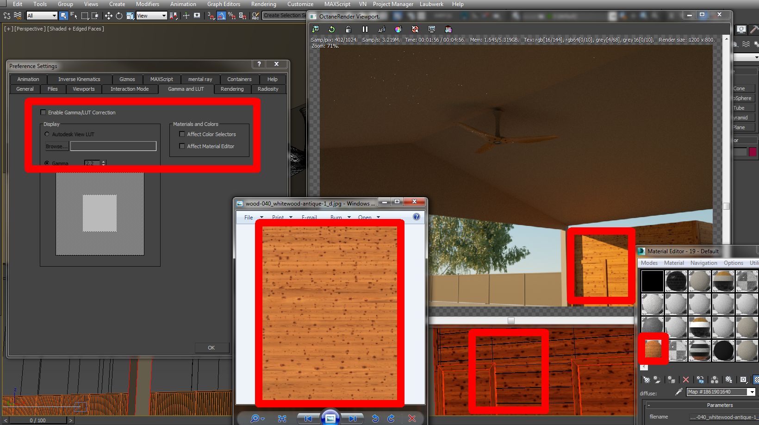Choose the Rectangular Selection Region tool
Screen dimensions: 759x425
85,16
